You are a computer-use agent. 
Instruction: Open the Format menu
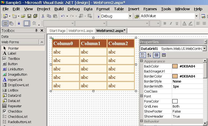[x=103, y=9]
